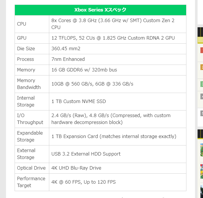Click the gray rank 4 badge in sidebar
This screenshot has height=198, width=203.
click(x=202, y=97)
